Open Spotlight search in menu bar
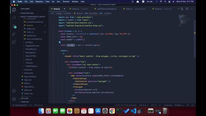206x116 pixels. pos(165,2)
